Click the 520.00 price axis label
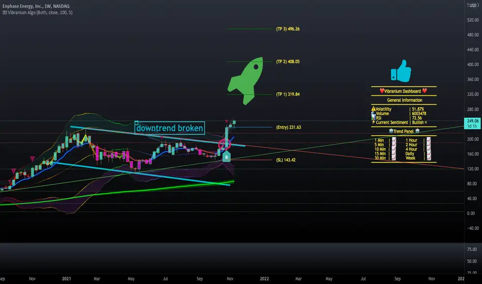The width and height of the screenshot is (482, 284). point(473,20)
